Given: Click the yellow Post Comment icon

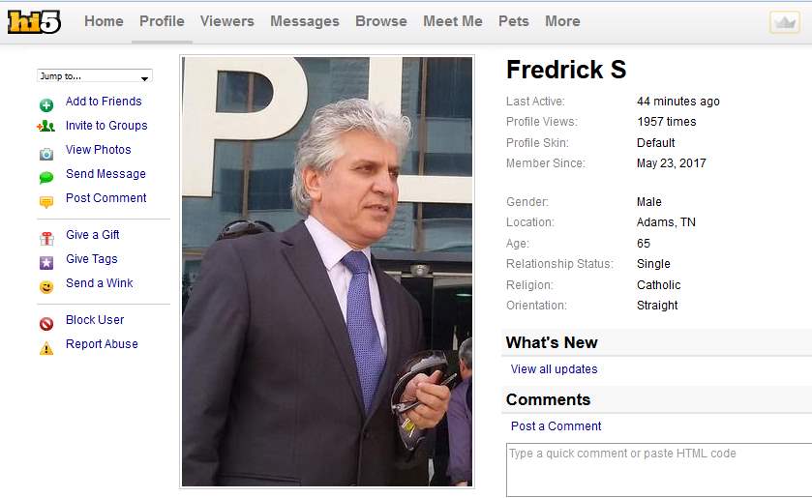Looking at the screenshot, I should (46, 202).
